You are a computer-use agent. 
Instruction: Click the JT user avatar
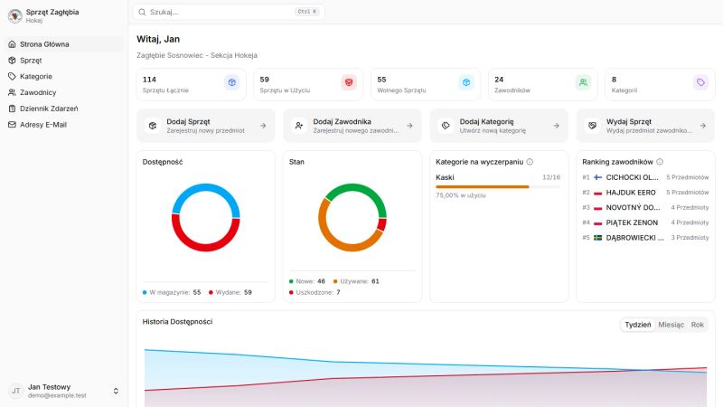tap(15, 392)
